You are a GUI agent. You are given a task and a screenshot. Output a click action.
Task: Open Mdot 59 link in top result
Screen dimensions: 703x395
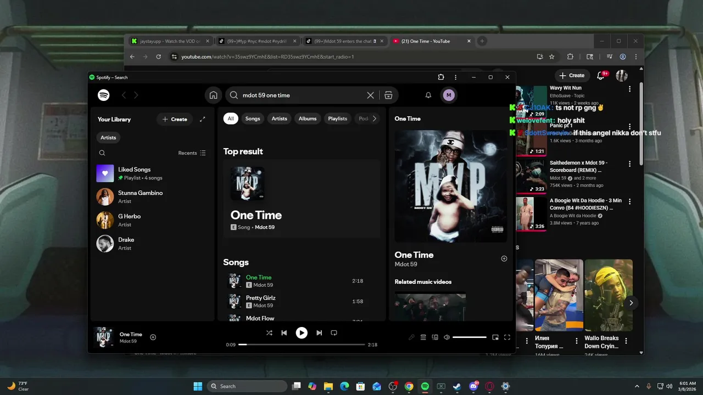[x=265, y=227]
